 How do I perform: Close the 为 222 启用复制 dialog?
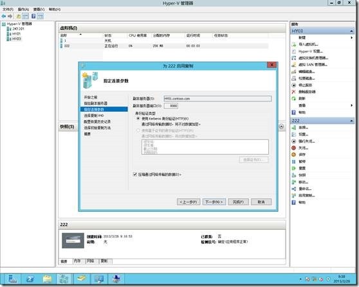pyautogui.click(x=272, y=65)
